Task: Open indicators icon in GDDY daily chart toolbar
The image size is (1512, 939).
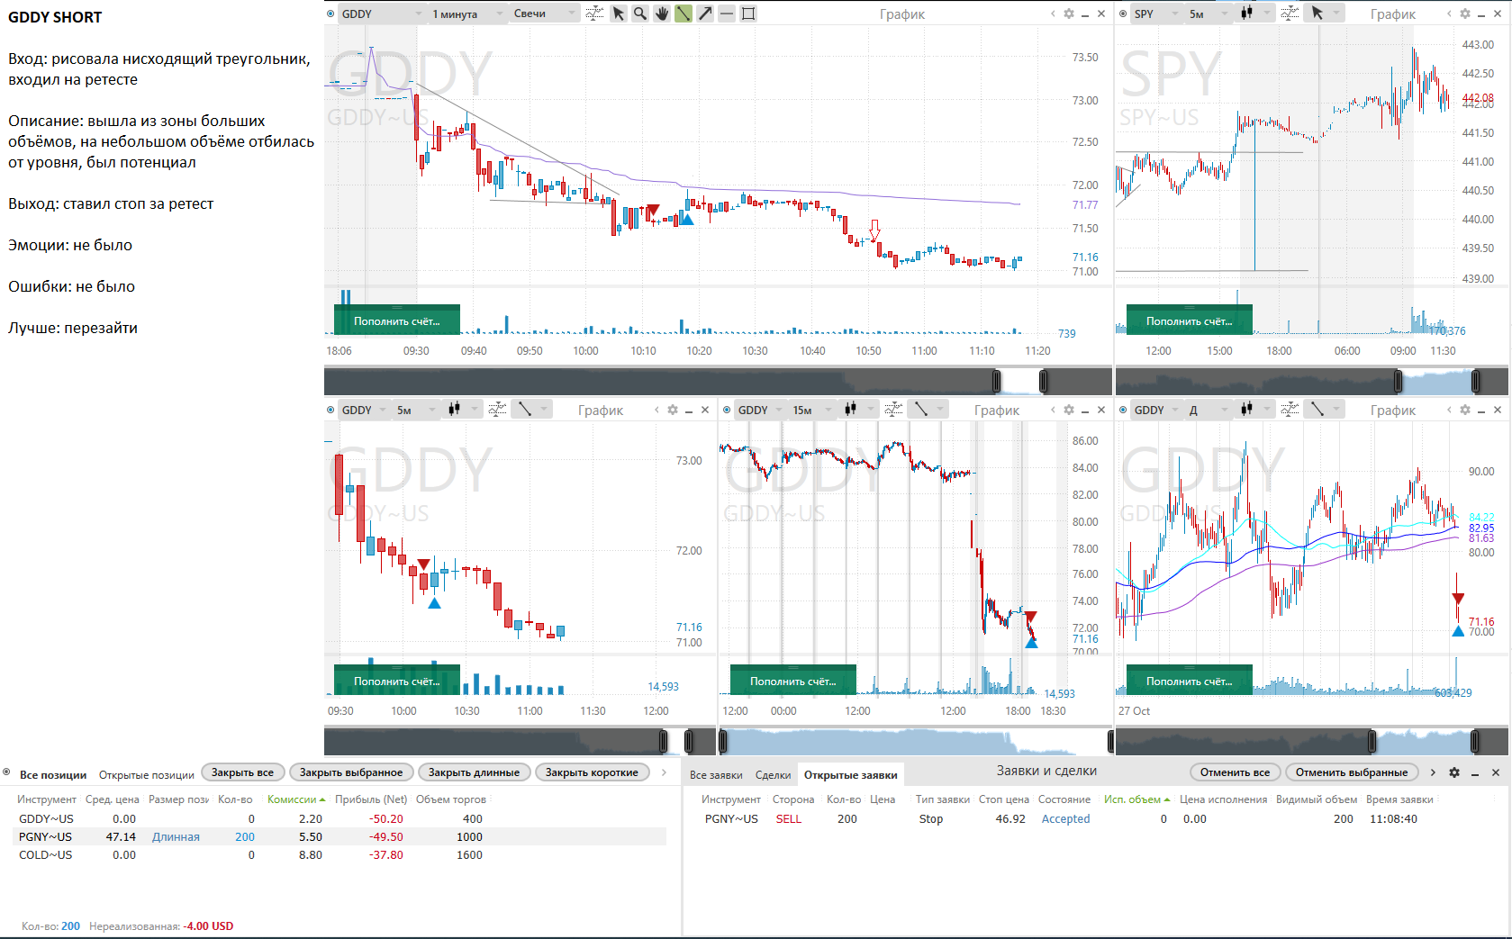Action: click(1290, 410)
